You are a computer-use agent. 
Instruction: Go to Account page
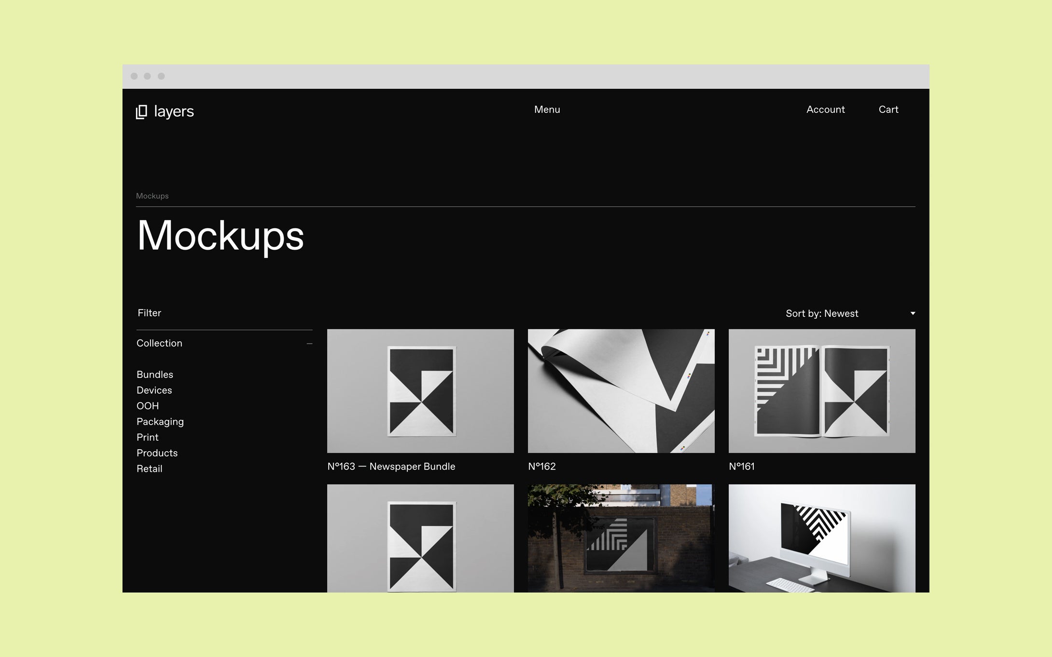(825, 109)
